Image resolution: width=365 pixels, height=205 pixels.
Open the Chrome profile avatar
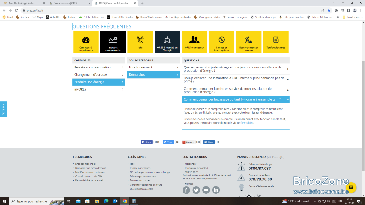[355, 10]
